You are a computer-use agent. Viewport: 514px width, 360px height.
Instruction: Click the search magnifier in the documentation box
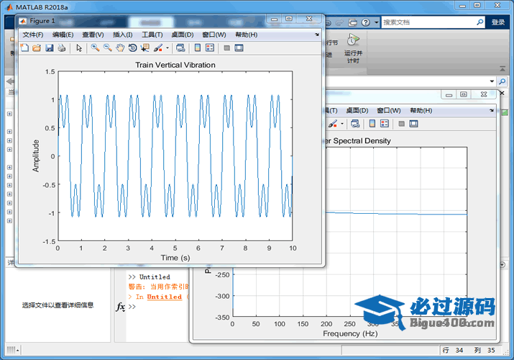[x=480, y=22]
